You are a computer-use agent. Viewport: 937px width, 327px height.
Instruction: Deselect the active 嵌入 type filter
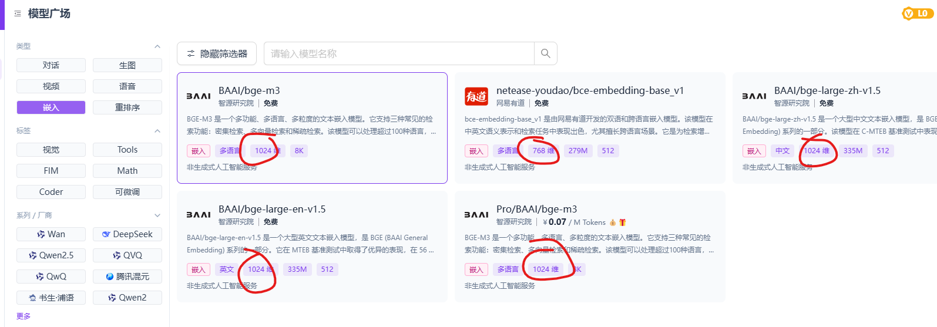[x=51, y=107]
